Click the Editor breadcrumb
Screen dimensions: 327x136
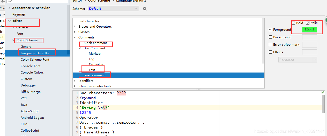pyautogui.click(x=77, y=1)
